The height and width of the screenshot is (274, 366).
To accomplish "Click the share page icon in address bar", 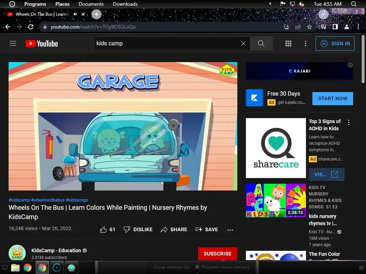I will coord(298,27).
